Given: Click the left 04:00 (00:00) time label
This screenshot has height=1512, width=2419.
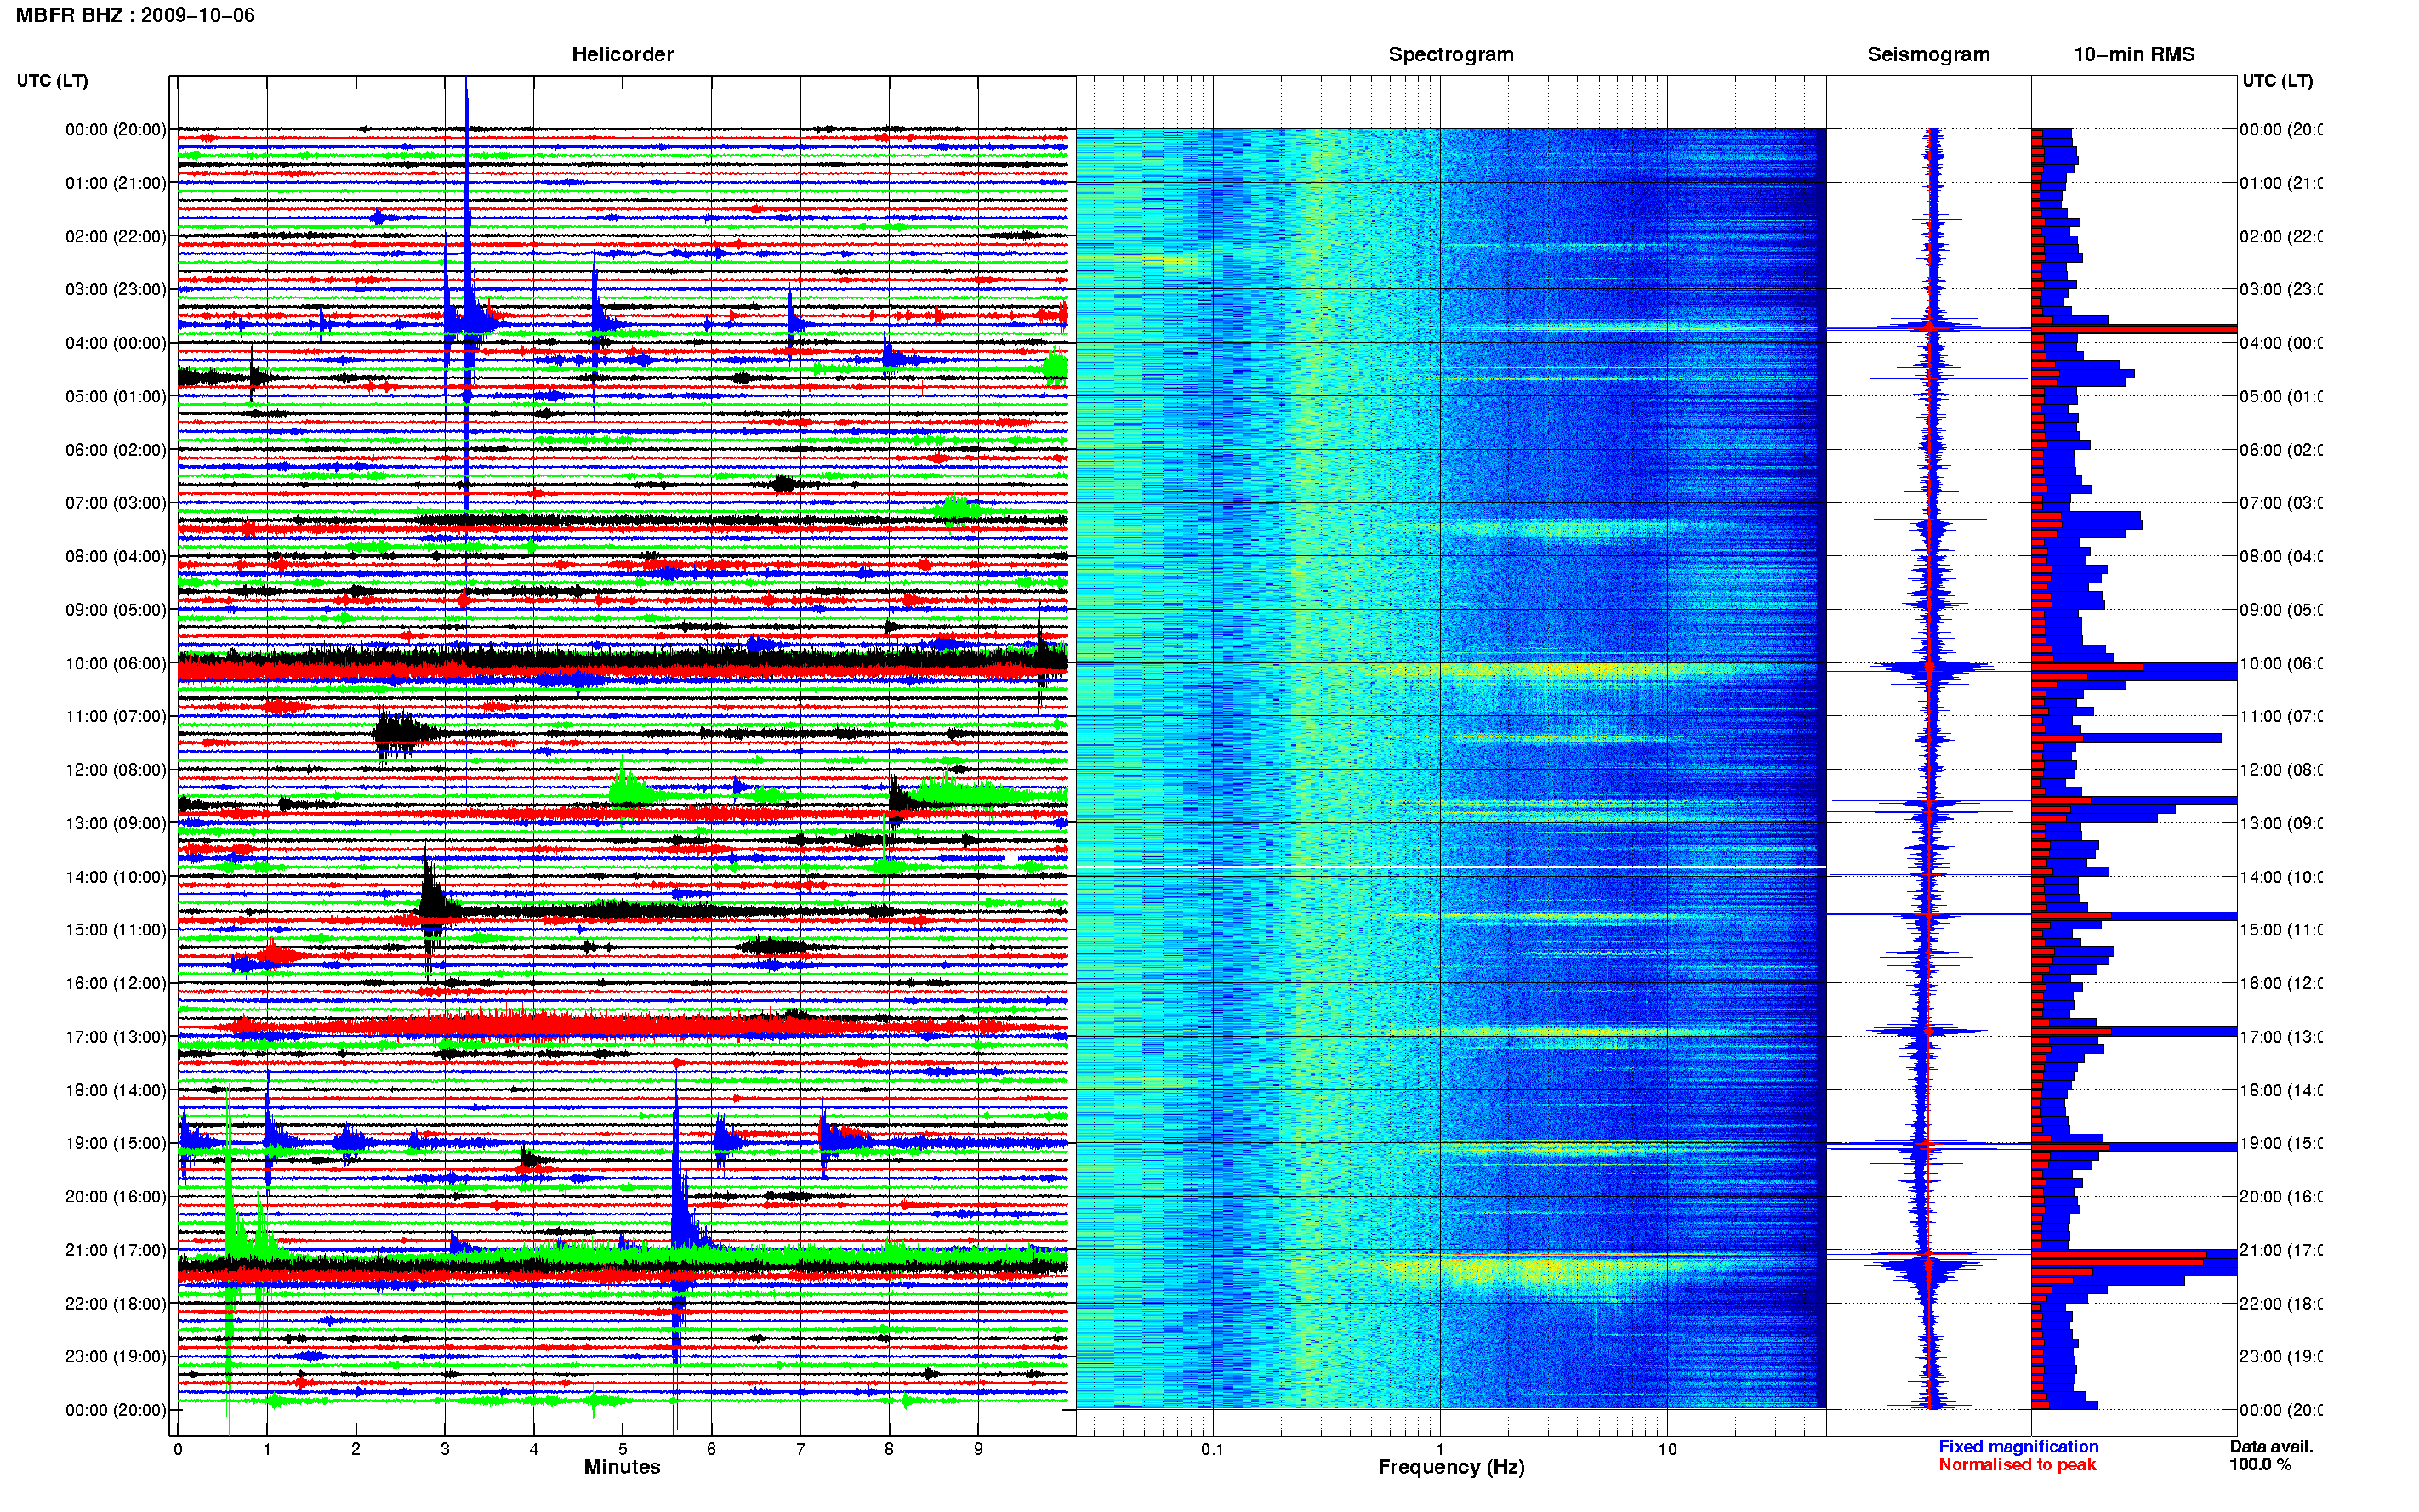Looking at the screenshot, I should pos(116,343).
